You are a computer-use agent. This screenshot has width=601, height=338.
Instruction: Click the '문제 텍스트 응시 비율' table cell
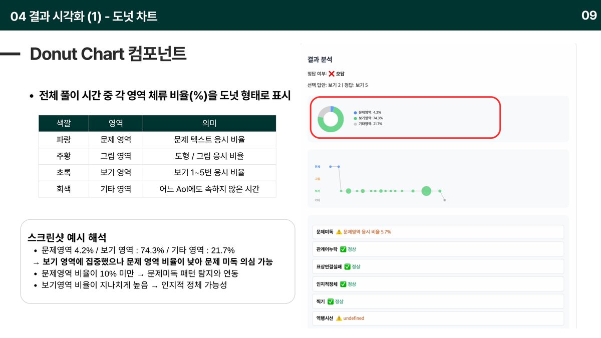pos(209,140)
